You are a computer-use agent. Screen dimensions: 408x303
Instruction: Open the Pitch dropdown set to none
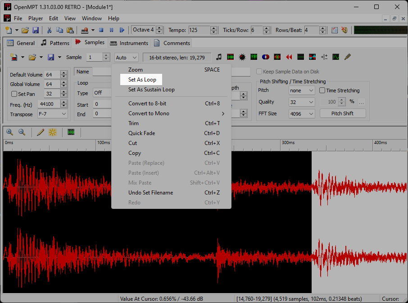pos(302,90)
